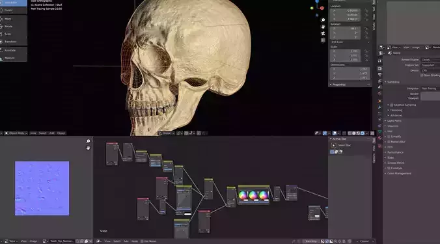Open the Object Mode dropdown

pos(16,133)
